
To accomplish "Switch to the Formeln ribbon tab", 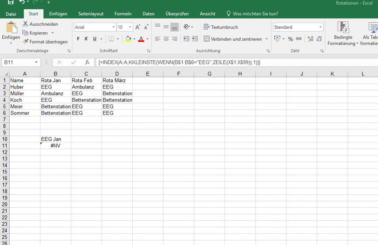I will click(123, 14).
